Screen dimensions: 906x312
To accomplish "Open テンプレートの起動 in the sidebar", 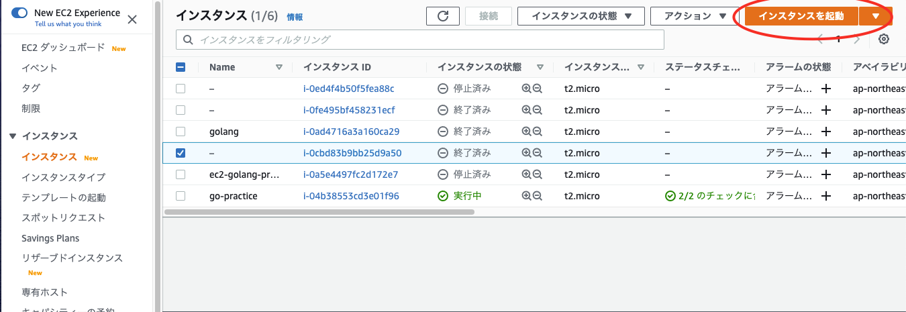I will pos(64,197).
